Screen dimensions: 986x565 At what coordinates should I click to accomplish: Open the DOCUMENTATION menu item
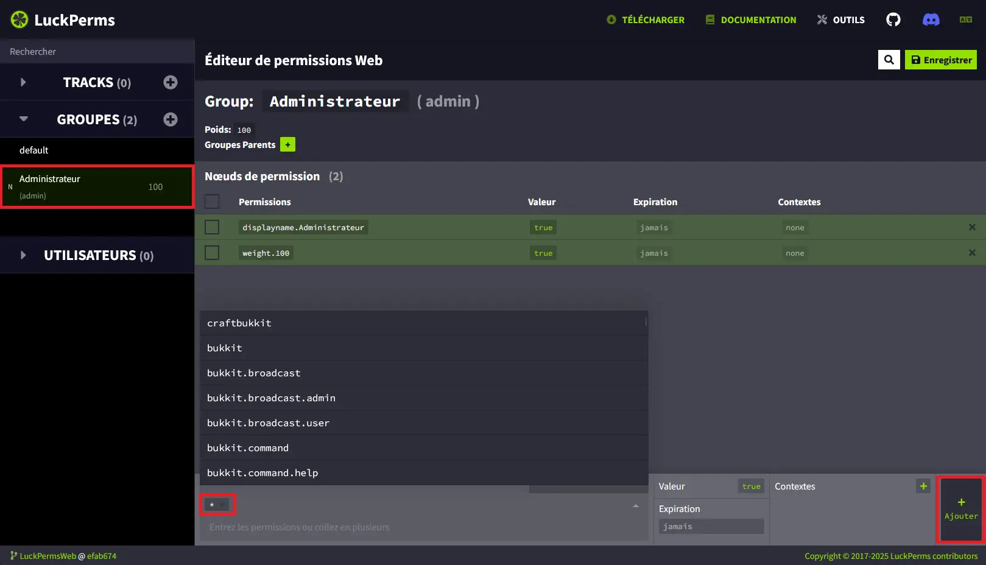[x=750, y=19]
